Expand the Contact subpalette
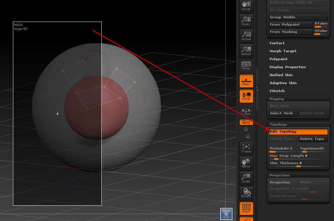Image resolution: width=334 pixels, height=221 pixels. (277, 43)
